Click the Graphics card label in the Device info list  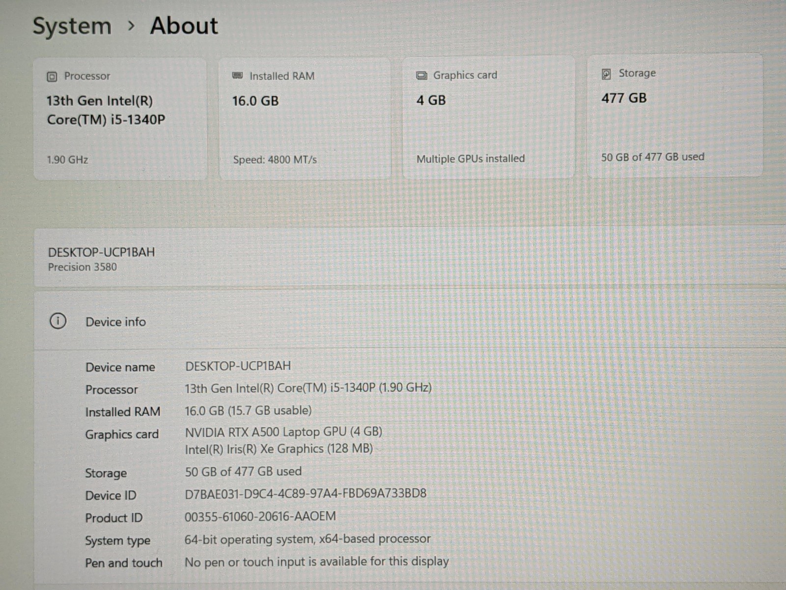click(122, 435)
